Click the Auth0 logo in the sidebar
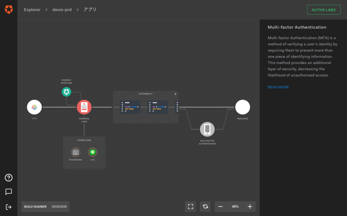The height and width of the screenshot is (216, 347). [x=9, y=9]
